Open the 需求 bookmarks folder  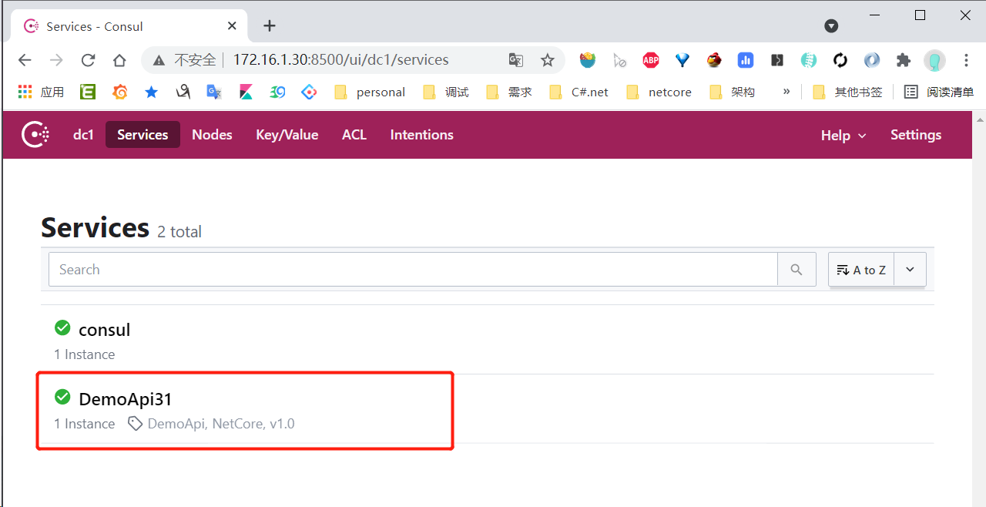pyautogui.click(x=509, y=92)
